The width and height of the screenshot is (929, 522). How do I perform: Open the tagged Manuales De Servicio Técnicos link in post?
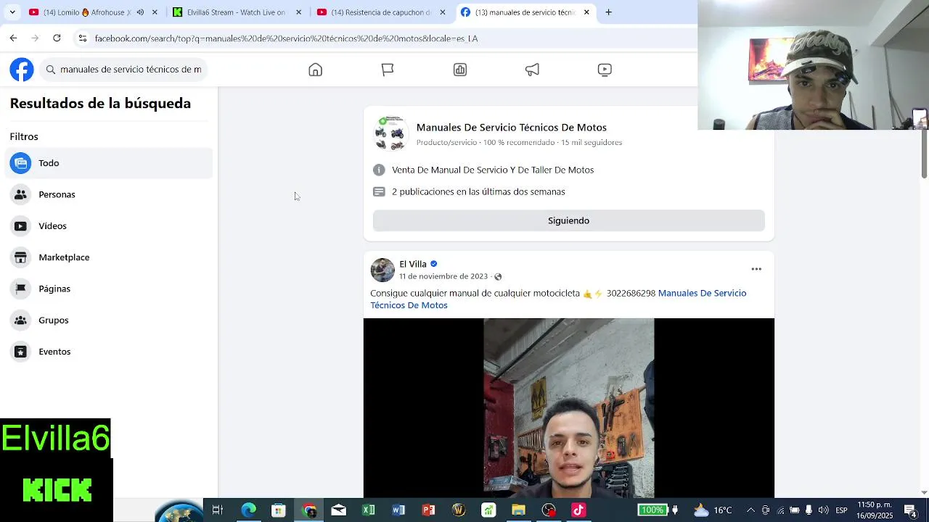(558, 299)
